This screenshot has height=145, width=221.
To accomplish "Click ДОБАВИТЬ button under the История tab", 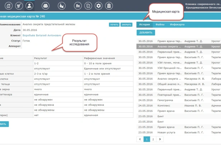I will pyautogui.click(x=146, y=33).
